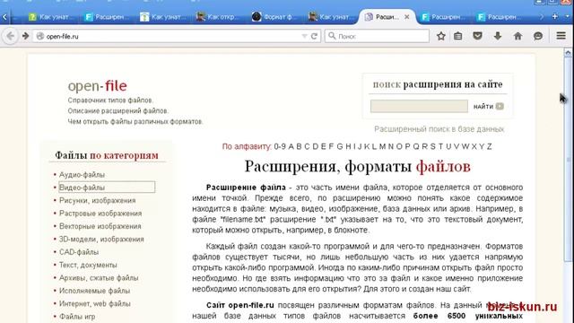This screenshot has height=323, width=574.
Task: Click the 'Файлы по категориям' heading
Action: (107, 155)
